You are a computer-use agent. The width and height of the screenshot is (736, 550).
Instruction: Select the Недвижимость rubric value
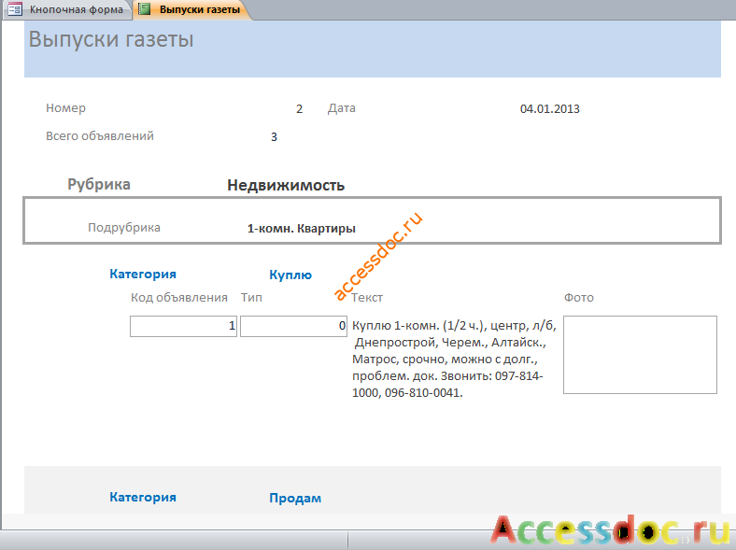point(286,186)
